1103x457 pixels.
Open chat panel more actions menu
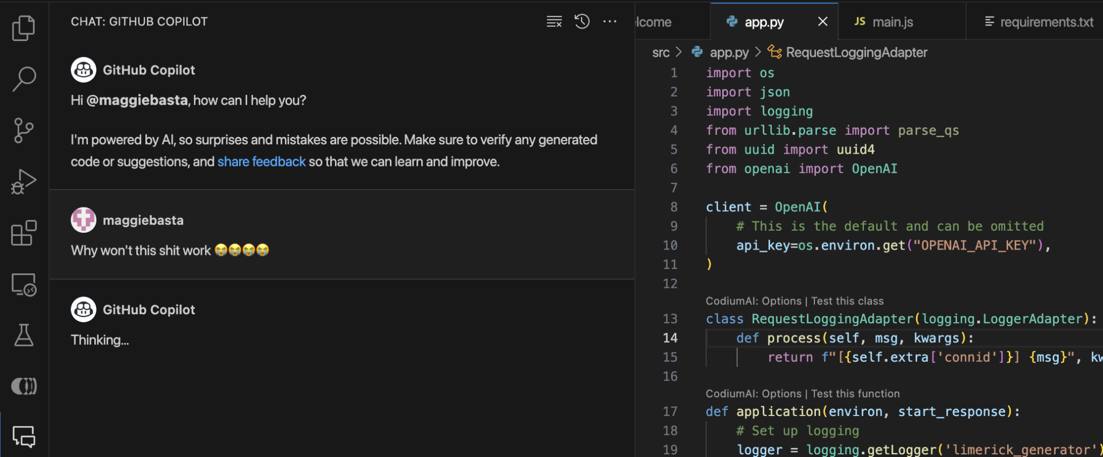pos(610,22)
